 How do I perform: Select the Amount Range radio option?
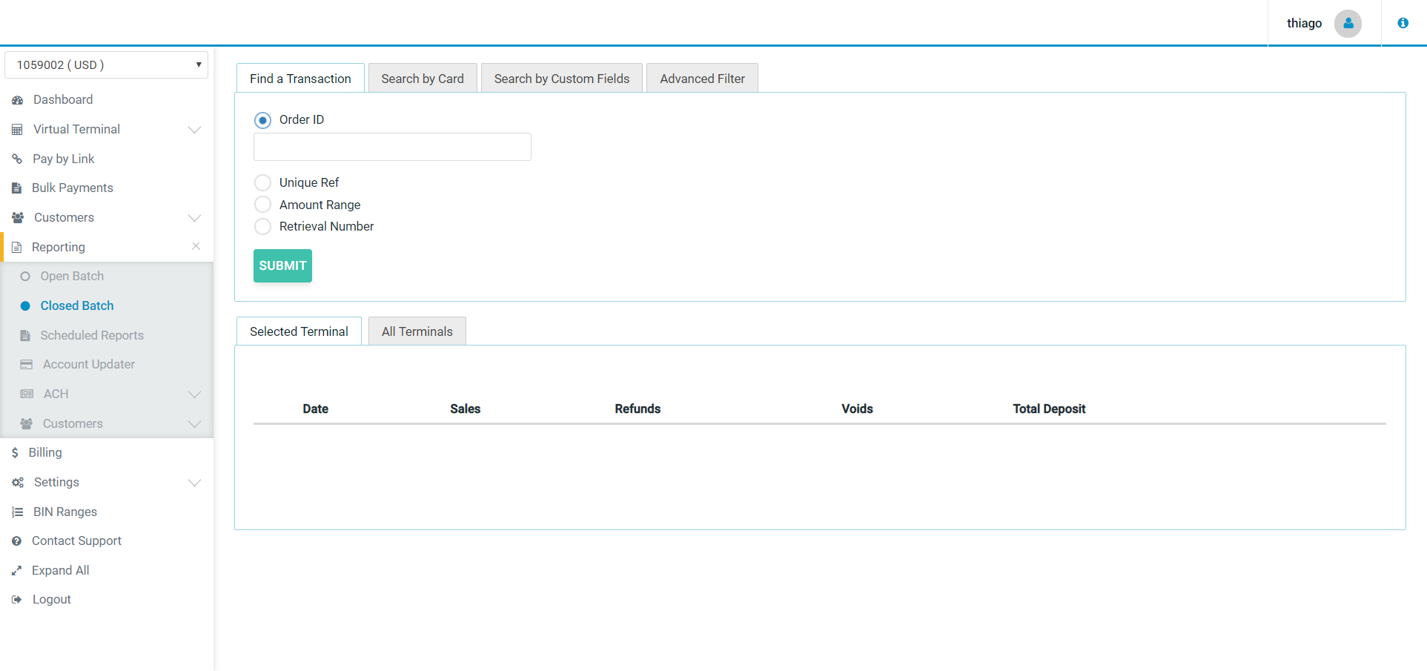[262, 205]
